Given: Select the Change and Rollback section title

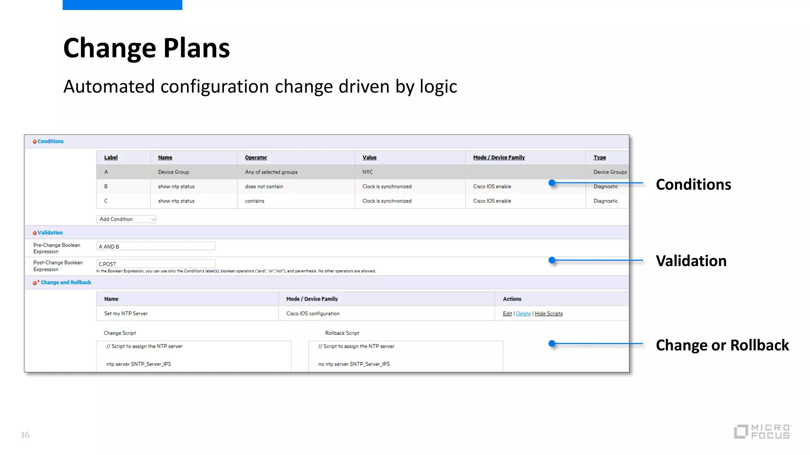Looking at the screenshot, I should (66, 282).
